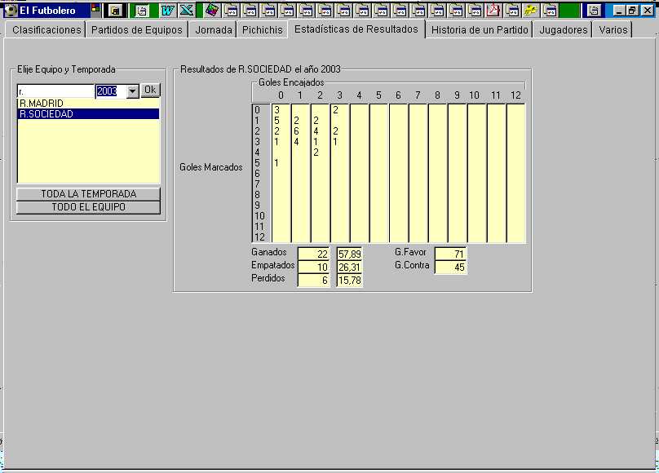The image size is (659, 473).
Task: Click the Empatados value 10 field
Action: coord(313,267)
